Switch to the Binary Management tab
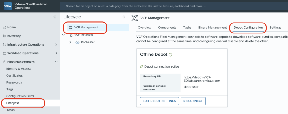 pos(212,28)
